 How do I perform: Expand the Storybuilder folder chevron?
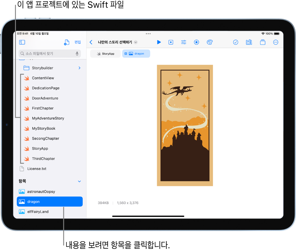coord(79,68)
